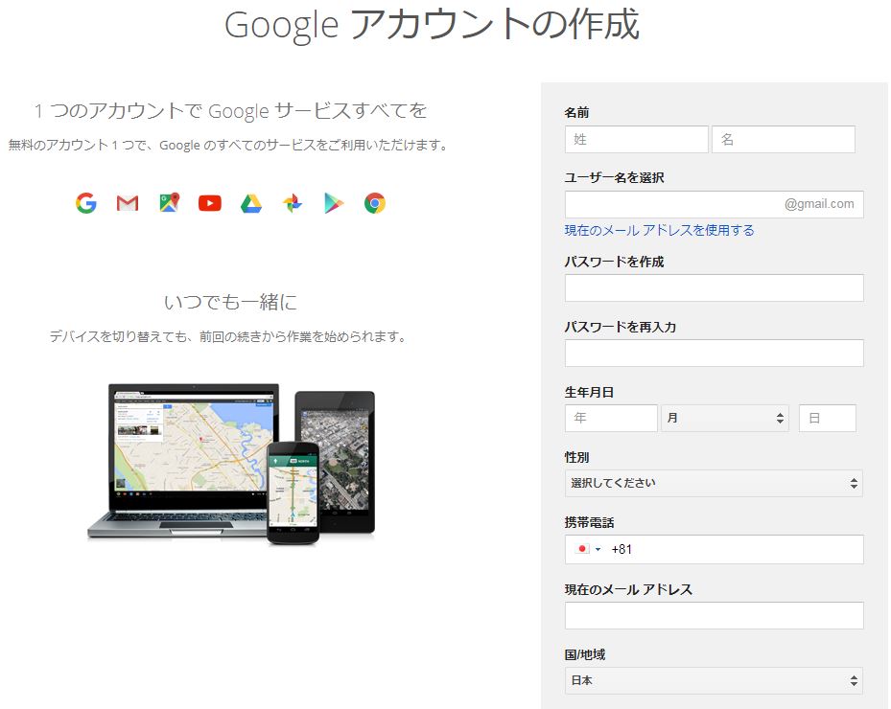Click the デバイスを切り替えても description text
Screen dimensions: 891x709
[x=228, y=336]
